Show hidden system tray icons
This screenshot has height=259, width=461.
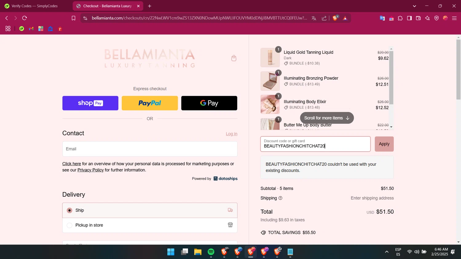pos(387,252)
